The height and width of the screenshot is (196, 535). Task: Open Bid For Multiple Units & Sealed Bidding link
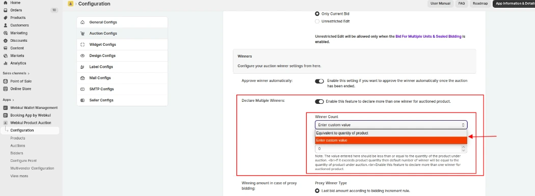tap(428, 36)
